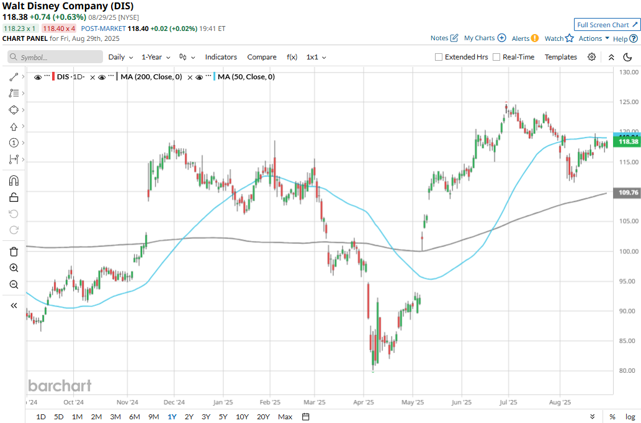Open the Fibonacci retracement tools
This screenshot has width=641, height=423.
(14, 93)
